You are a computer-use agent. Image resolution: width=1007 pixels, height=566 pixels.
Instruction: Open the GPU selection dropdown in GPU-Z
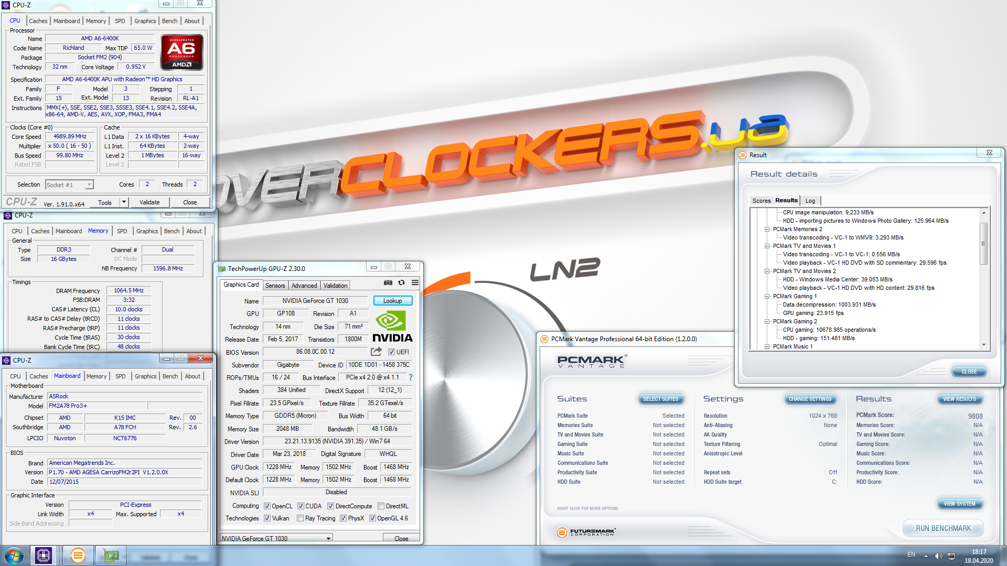click(276, 538)
